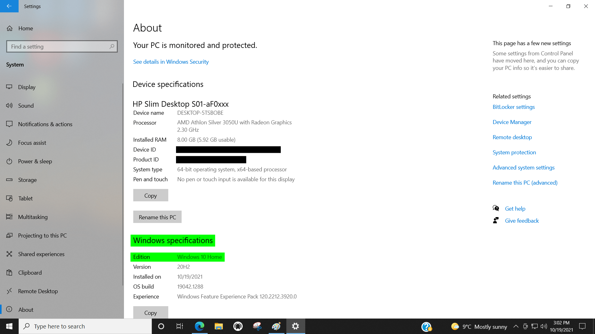Open the Action Center notifications icon
This screenshot has width=595, height=334.
(582, 326)
